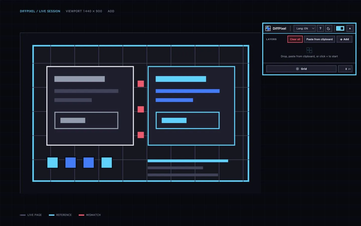Open the Lang: EN dropdown

tap(304, 28)
